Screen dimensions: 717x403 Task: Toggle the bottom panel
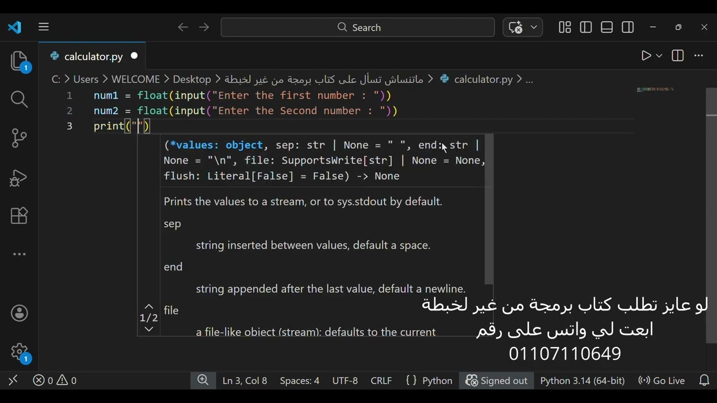click(607, 27)
